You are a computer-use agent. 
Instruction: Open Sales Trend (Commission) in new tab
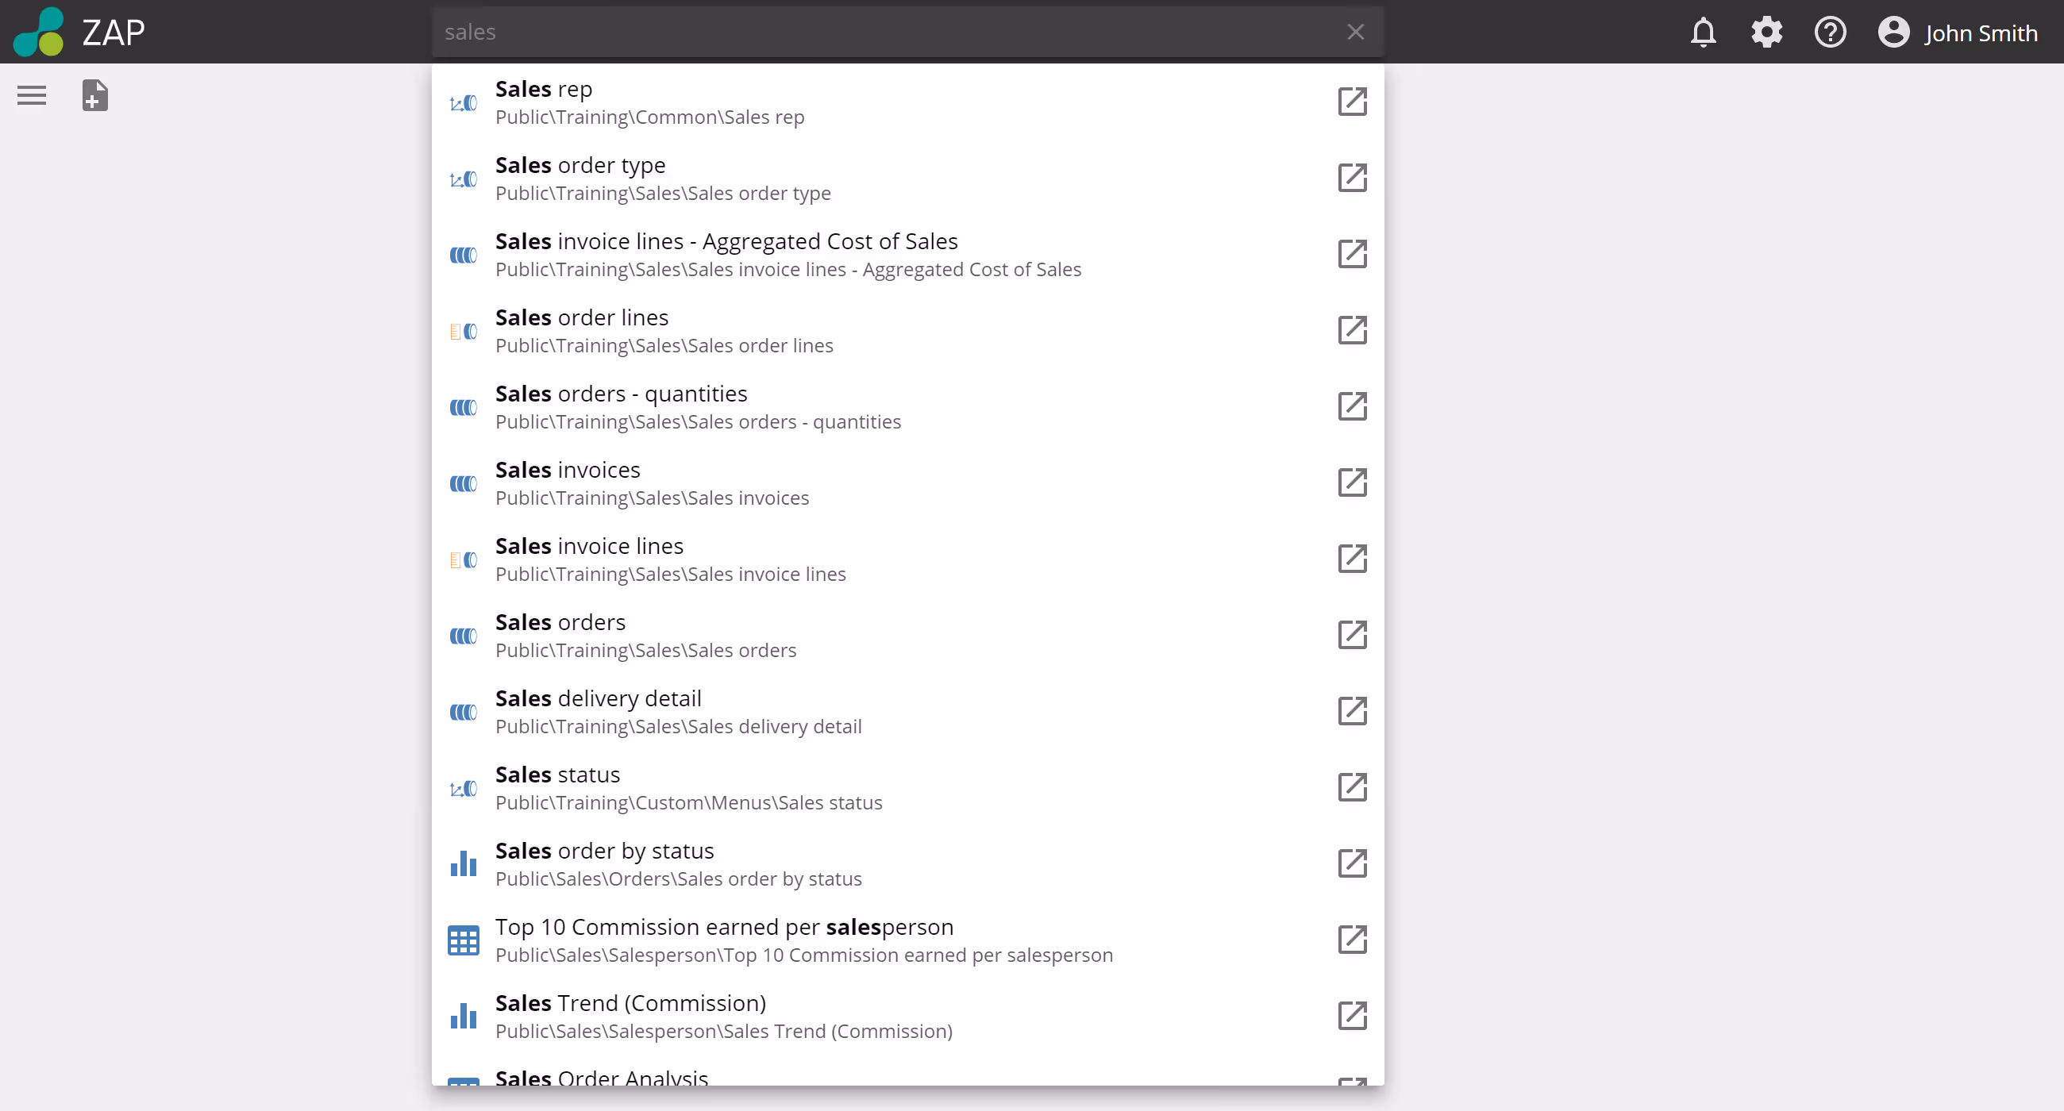pos(1352,1016)
